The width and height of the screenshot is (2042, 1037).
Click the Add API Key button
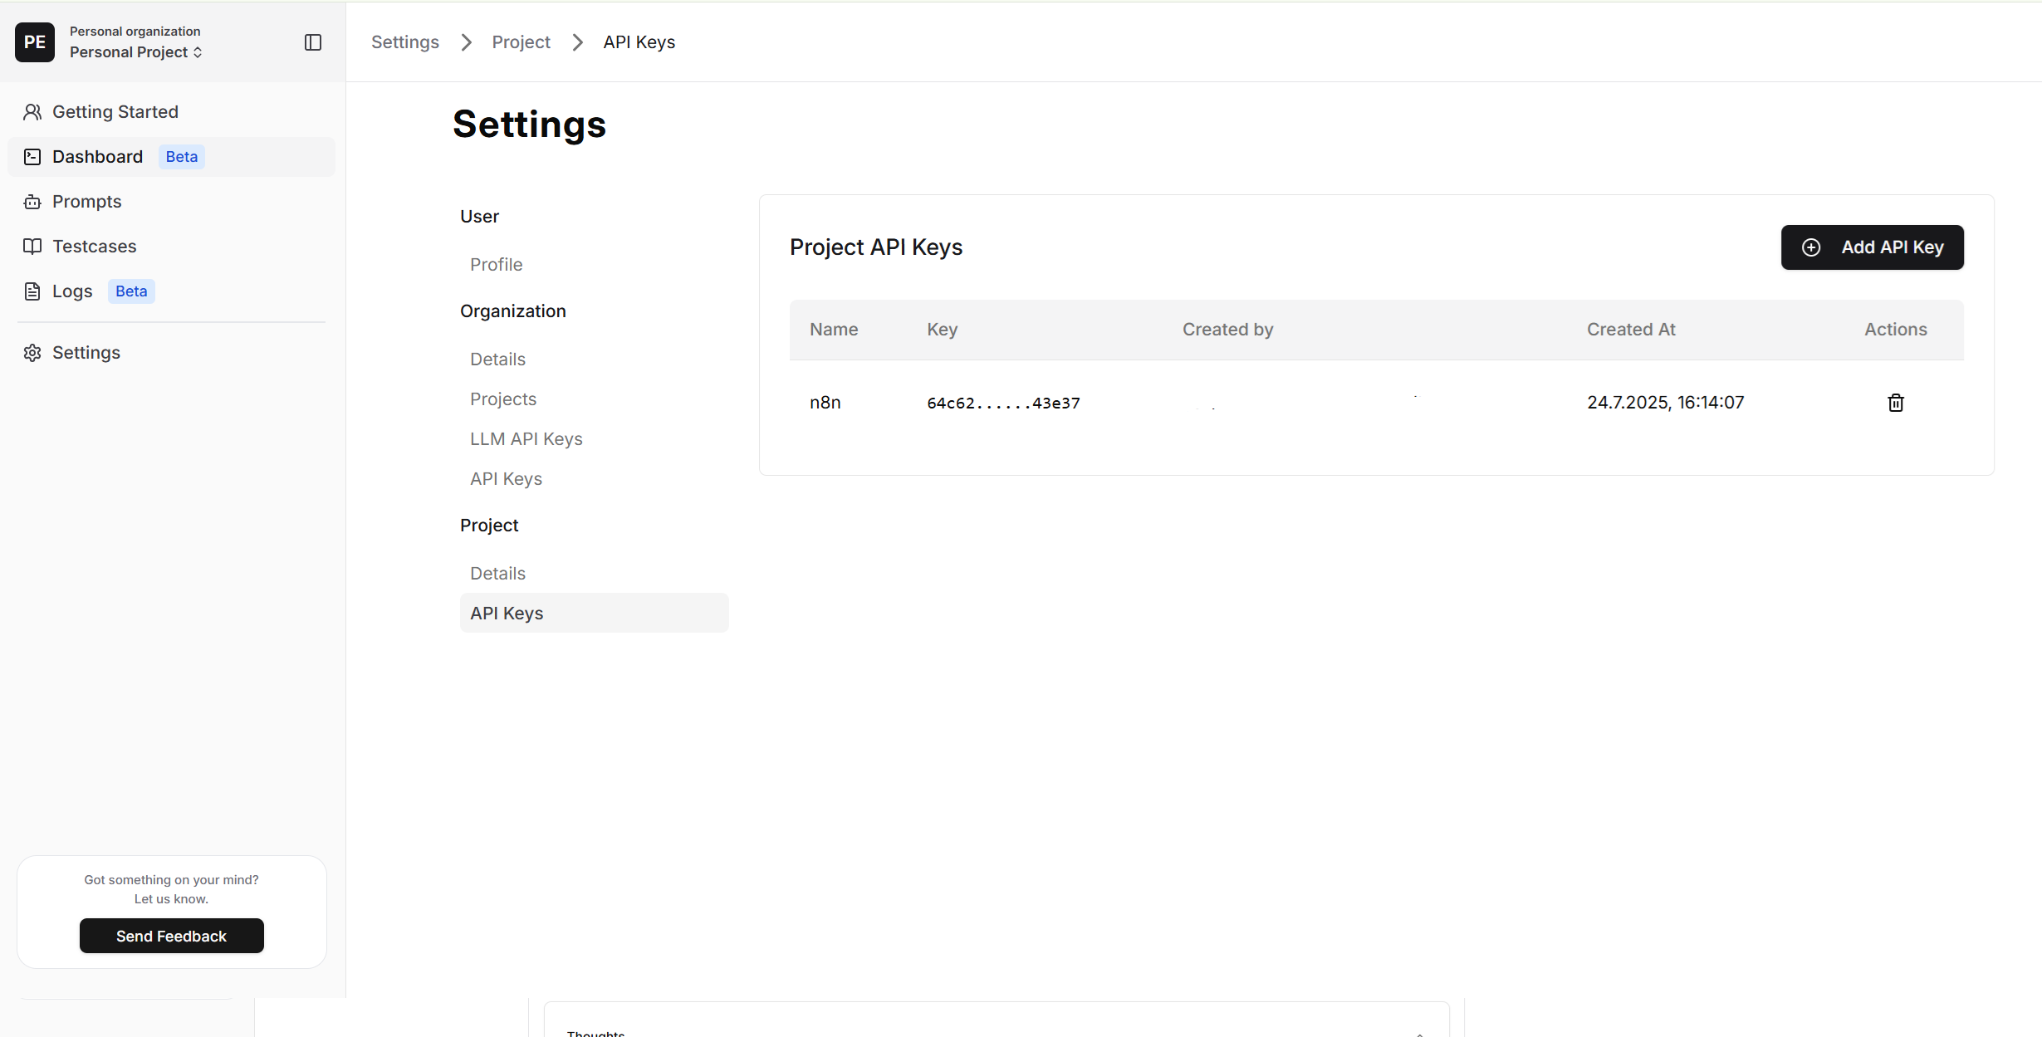(x=1873, y=247)
